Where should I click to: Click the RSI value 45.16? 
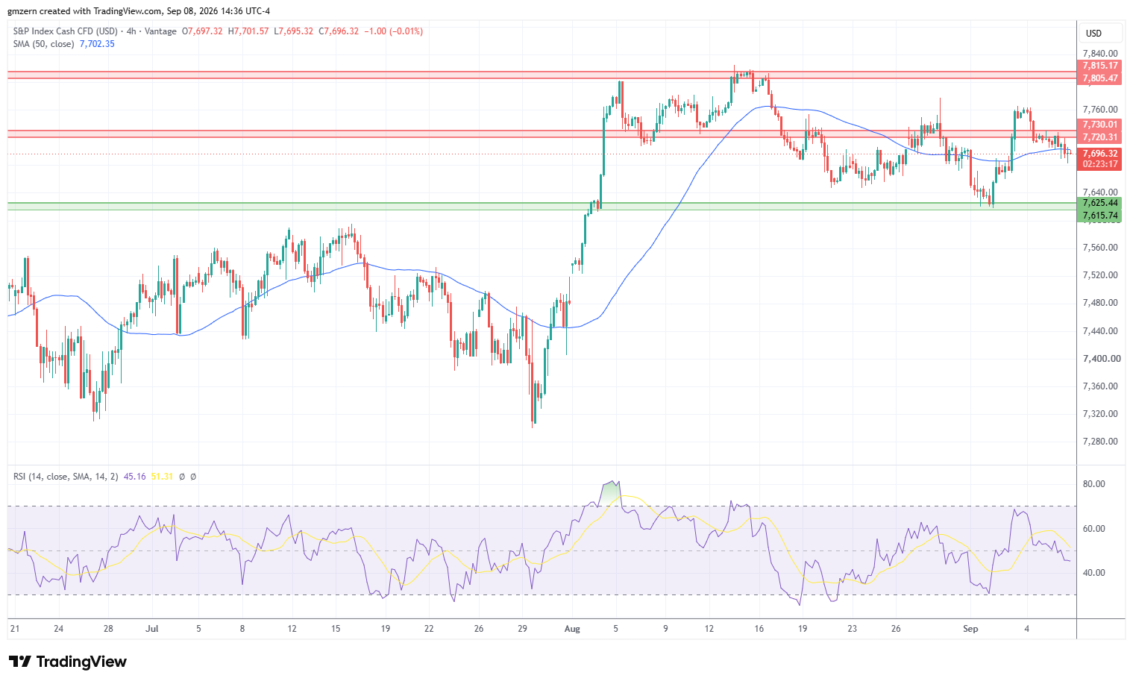click(136, 477)
